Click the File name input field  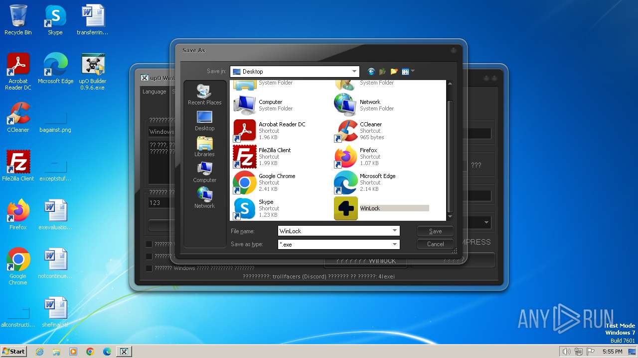334,231
